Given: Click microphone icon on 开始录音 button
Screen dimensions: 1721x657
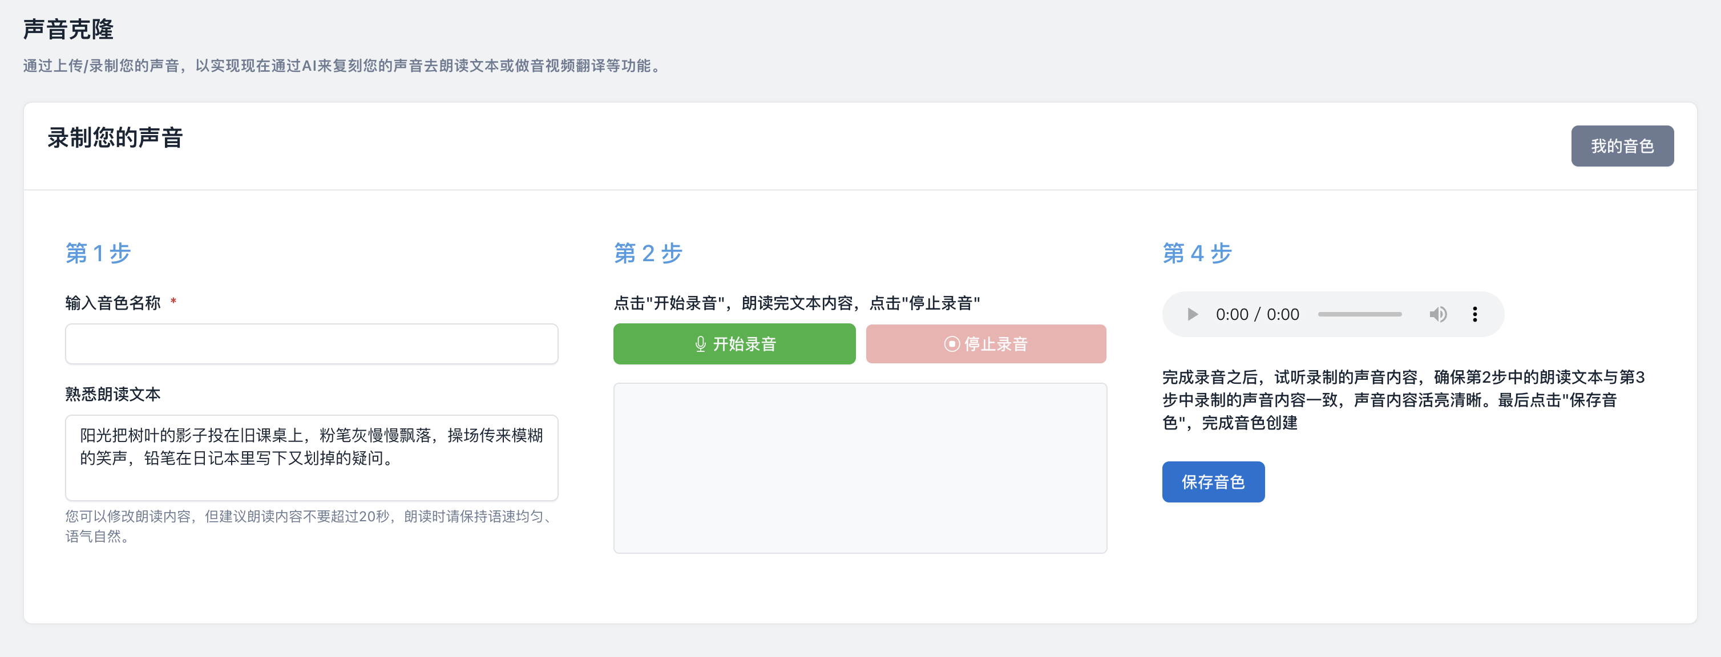Looking at the screenshot, I should pos(700,344).
